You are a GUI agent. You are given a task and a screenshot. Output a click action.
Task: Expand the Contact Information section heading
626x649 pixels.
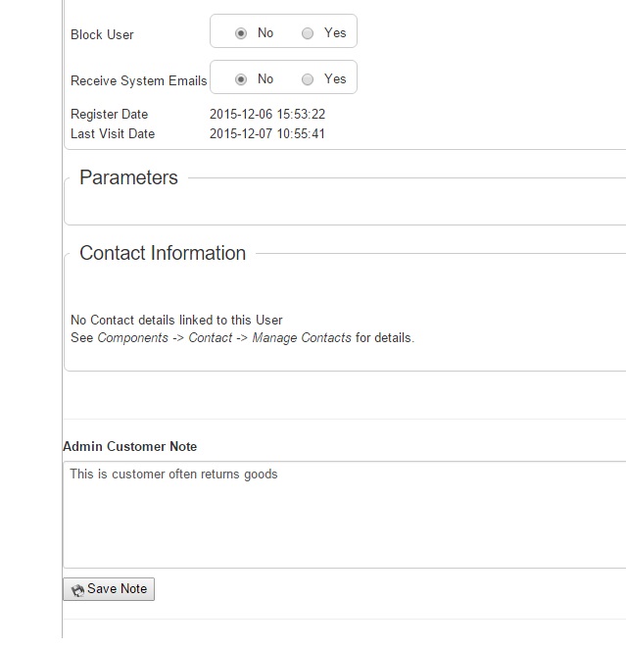pyautogui.click(x=163, y=253)
